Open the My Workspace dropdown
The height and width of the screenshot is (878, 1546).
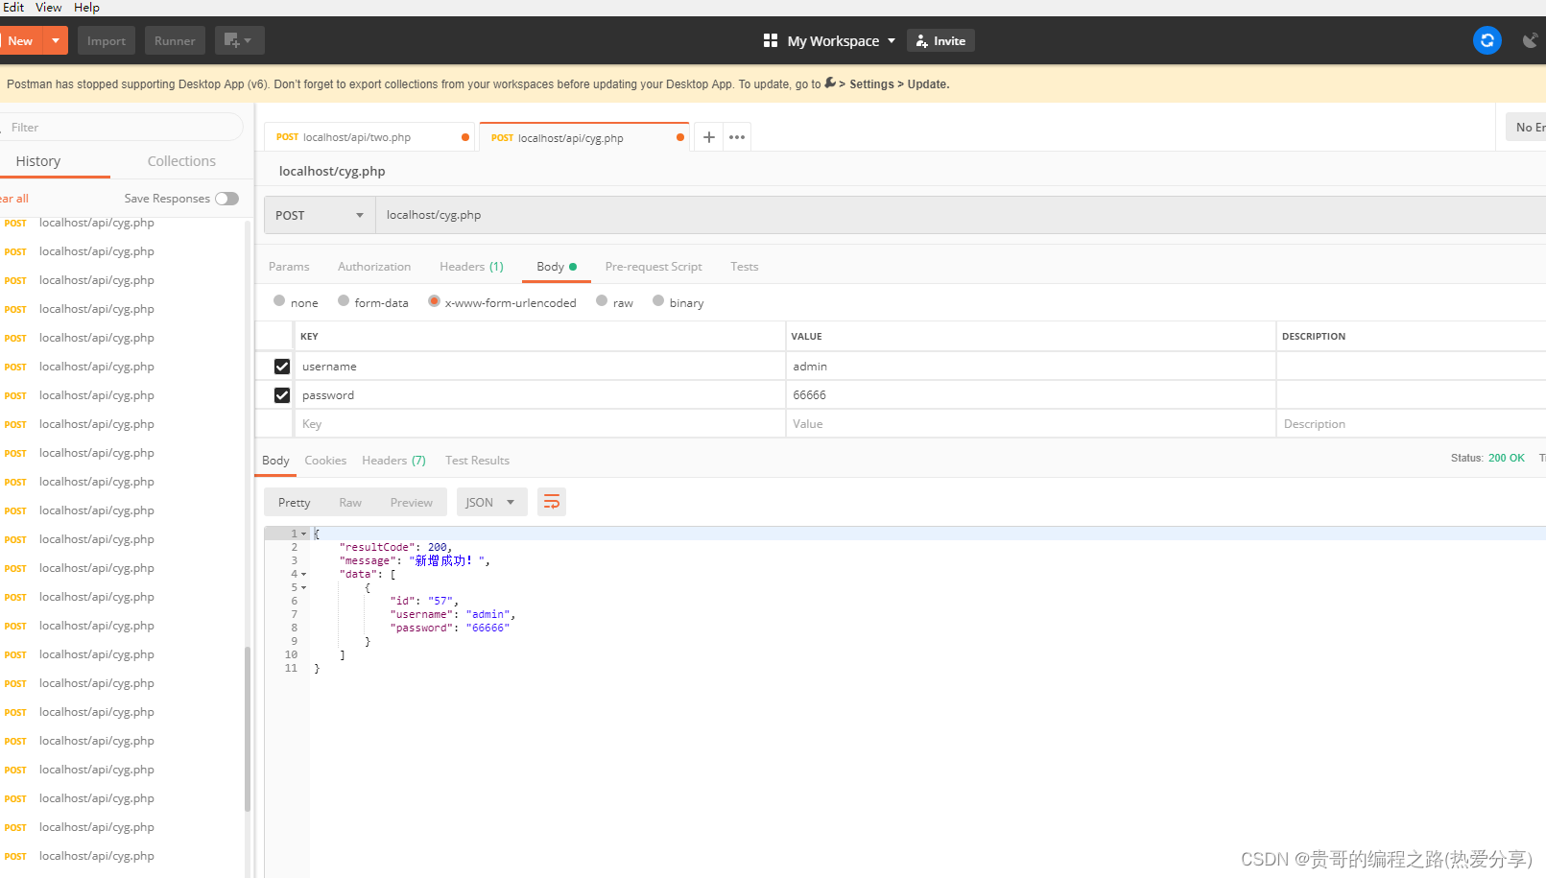point(842,40)
